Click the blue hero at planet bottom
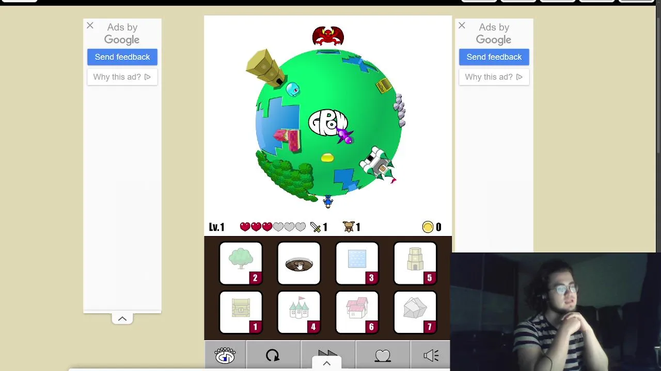Viewport: 661px width, 371px height. tap(328, 201)
